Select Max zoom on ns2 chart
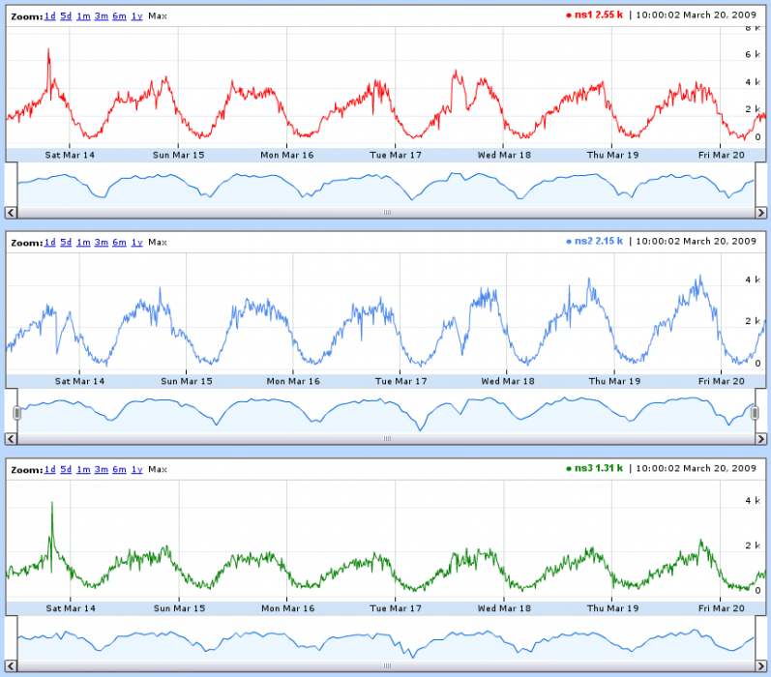The image size is (771, 677). tap(158, 243)
